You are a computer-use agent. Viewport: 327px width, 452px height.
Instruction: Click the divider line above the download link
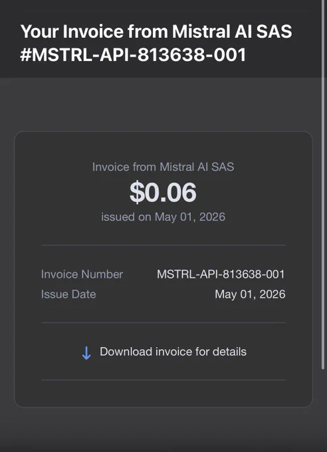(x=163, y=322)
